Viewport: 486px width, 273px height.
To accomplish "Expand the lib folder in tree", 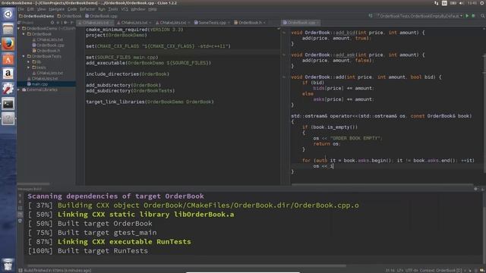I will 29,62.
